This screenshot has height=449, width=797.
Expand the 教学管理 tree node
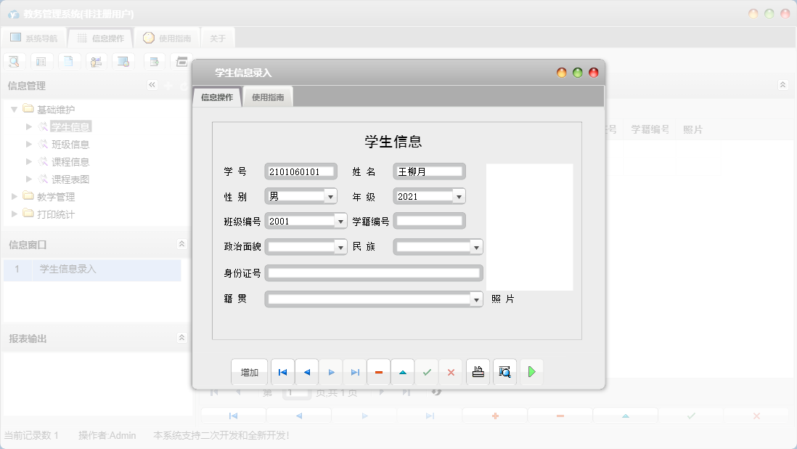tap(15, 197)
